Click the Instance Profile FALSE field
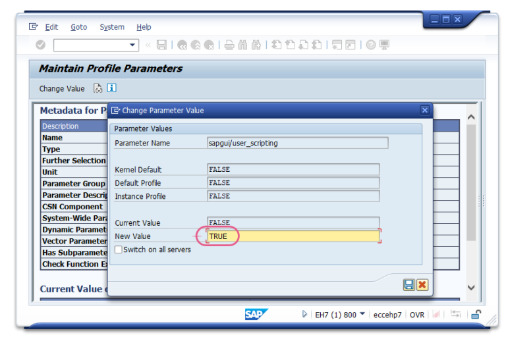The height and width of the screenshot is (343, 506). pyautogui.click(x=293, y=196)
